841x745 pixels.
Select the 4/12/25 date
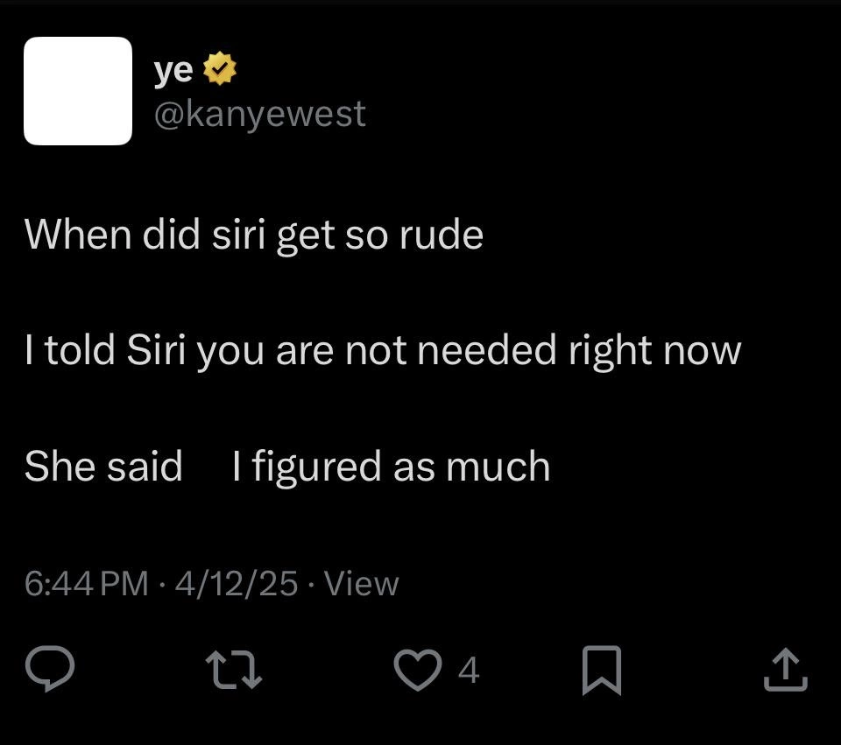coord(236,583)
